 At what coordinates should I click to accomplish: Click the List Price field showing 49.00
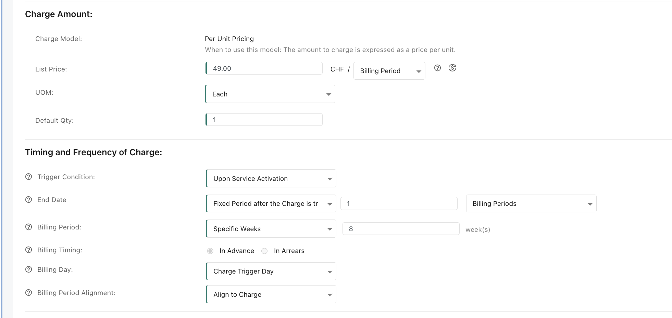tap(264, 68)
